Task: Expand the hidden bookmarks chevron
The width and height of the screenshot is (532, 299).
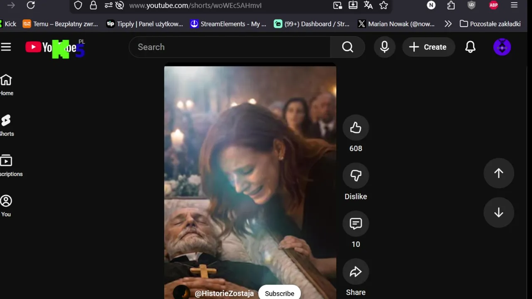Action: point(448,24)
